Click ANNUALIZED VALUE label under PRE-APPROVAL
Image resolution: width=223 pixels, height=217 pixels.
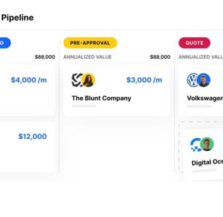87,57
